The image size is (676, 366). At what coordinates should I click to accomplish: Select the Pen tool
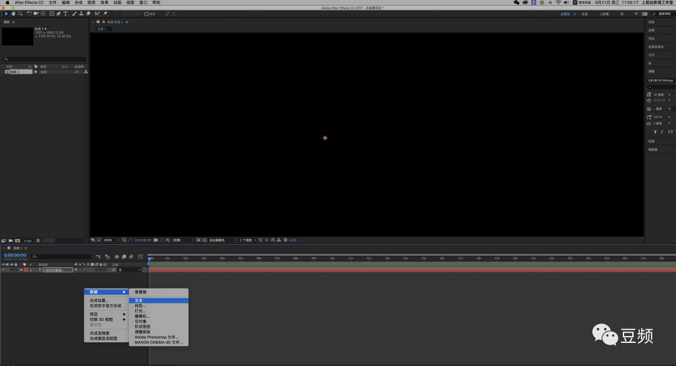(58, 14)
